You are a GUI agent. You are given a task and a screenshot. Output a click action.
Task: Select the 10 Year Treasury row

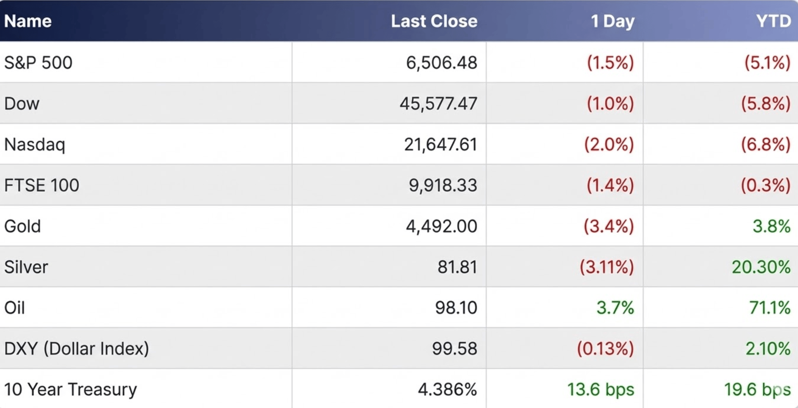coord(70,389)
